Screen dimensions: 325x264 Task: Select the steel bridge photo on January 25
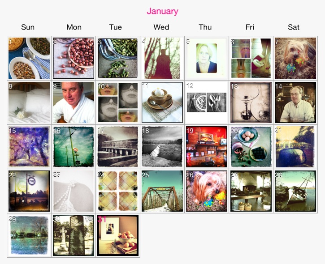coord(162,191)
